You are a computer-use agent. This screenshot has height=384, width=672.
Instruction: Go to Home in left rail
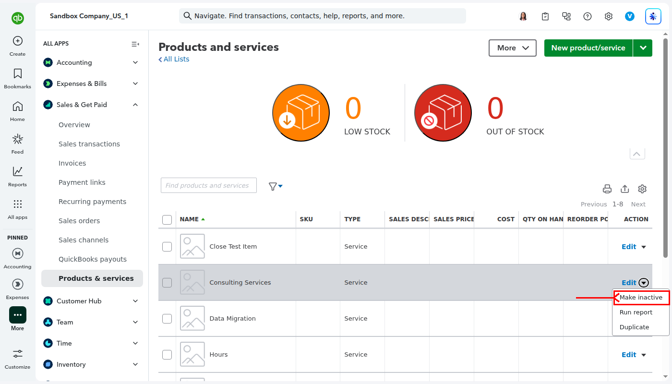click(x=18, y=106)
